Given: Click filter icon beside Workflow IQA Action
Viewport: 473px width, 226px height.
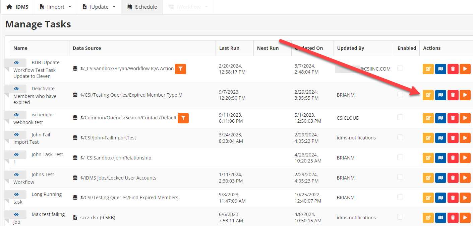Looking at the screenshot, I should click(180, 69).
